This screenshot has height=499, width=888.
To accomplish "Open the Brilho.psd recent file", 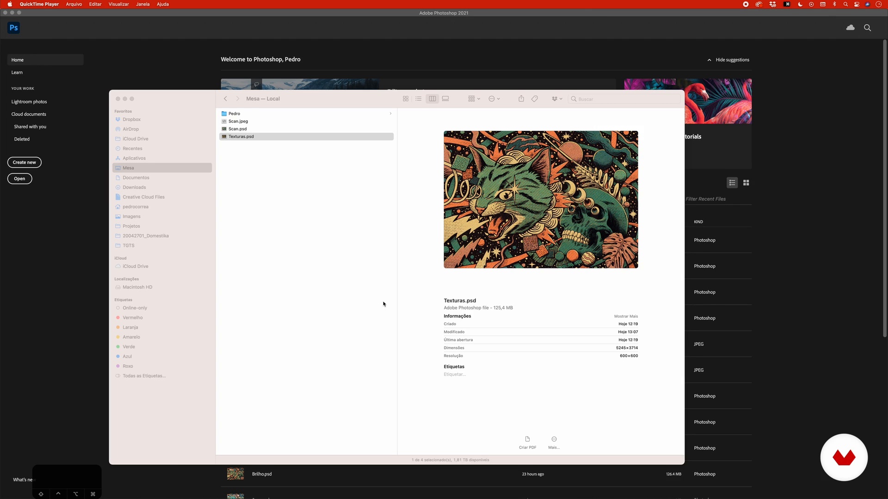I will pyautogui.click(x=486, y=474).
